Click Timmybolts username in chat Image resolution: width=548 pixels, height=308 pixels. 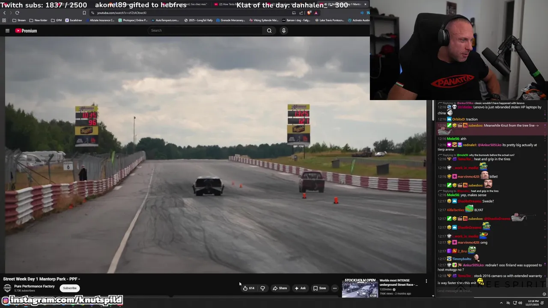pyautogui.click(x=462, y=259)
